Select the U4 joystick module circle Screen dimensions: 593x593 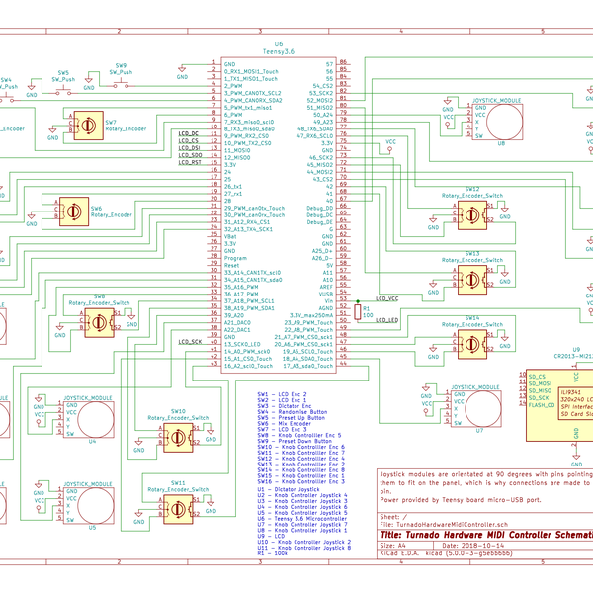tap(96, 419)
